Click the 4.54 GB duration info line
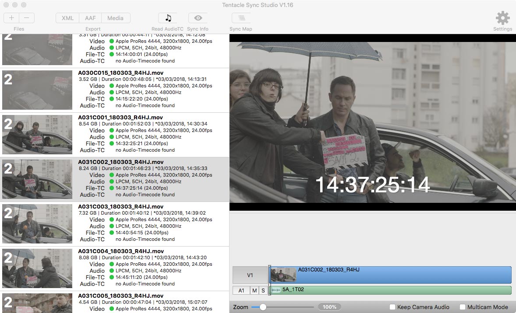516x313 pixels. pos(143,303)
